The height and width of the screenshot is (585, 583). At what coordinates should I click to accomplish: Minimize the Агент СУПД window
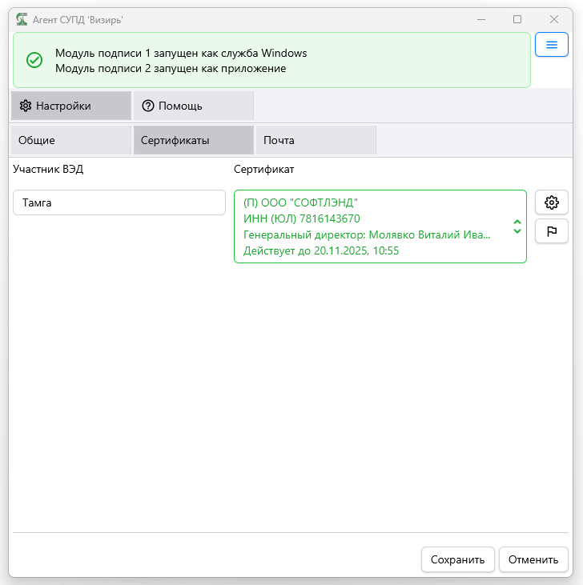[x=481, y=19]
